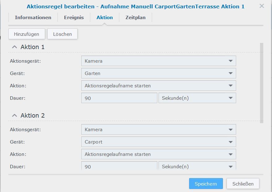Click the Löschen button
This screenshot has width=272, height=192.
[x=62, y=34]
